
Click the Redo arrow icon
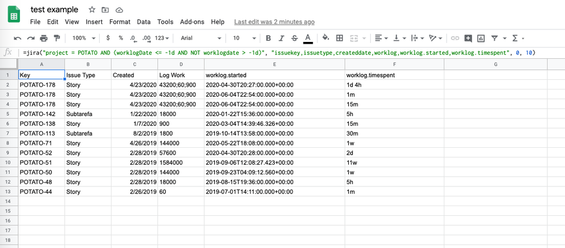31,38
